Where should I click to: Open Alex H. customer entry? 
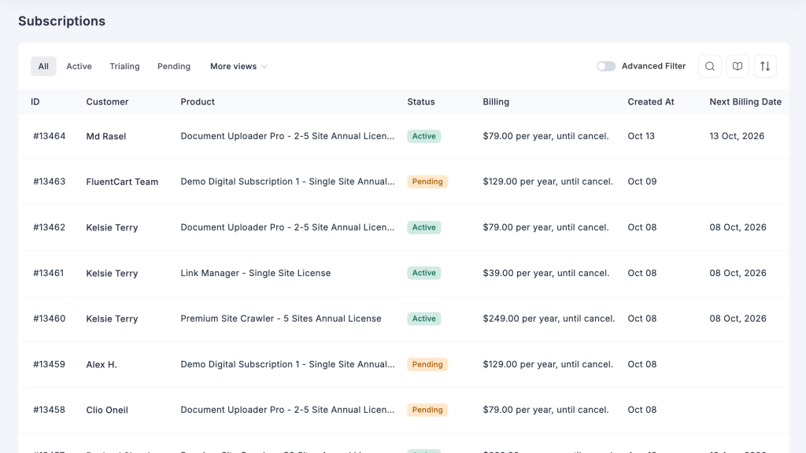102,364
